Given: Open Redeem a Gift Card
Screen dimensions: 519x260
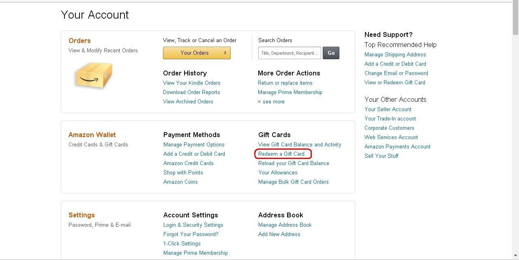Looking at the screenshot, I should [283, 154].
